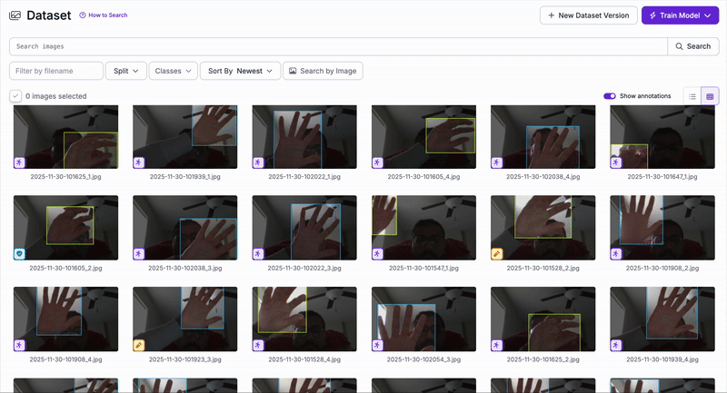Click filename text 2025-11-30-101528_2.jpg

(x=543, y=268)
